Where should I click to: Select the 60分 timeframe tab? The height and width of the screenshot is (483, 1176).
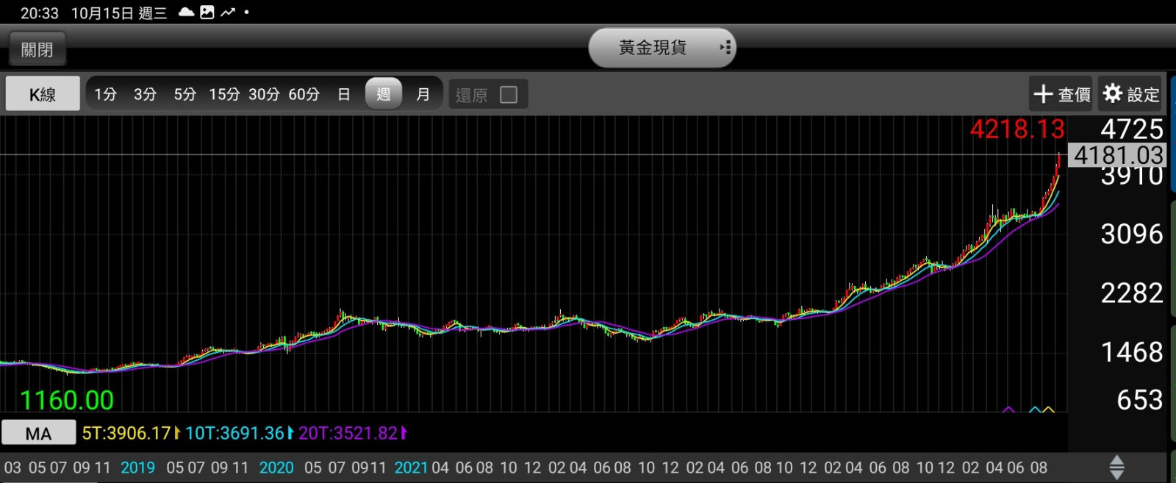pyautogui.click(x=304, y=94)
